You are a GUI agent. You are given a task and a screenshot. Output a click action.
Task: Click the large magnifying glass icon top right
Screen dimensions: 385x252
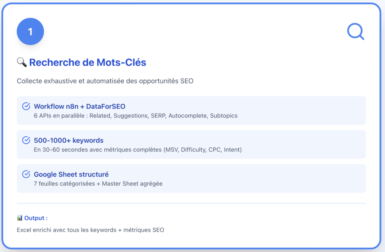tap(356, 31)
